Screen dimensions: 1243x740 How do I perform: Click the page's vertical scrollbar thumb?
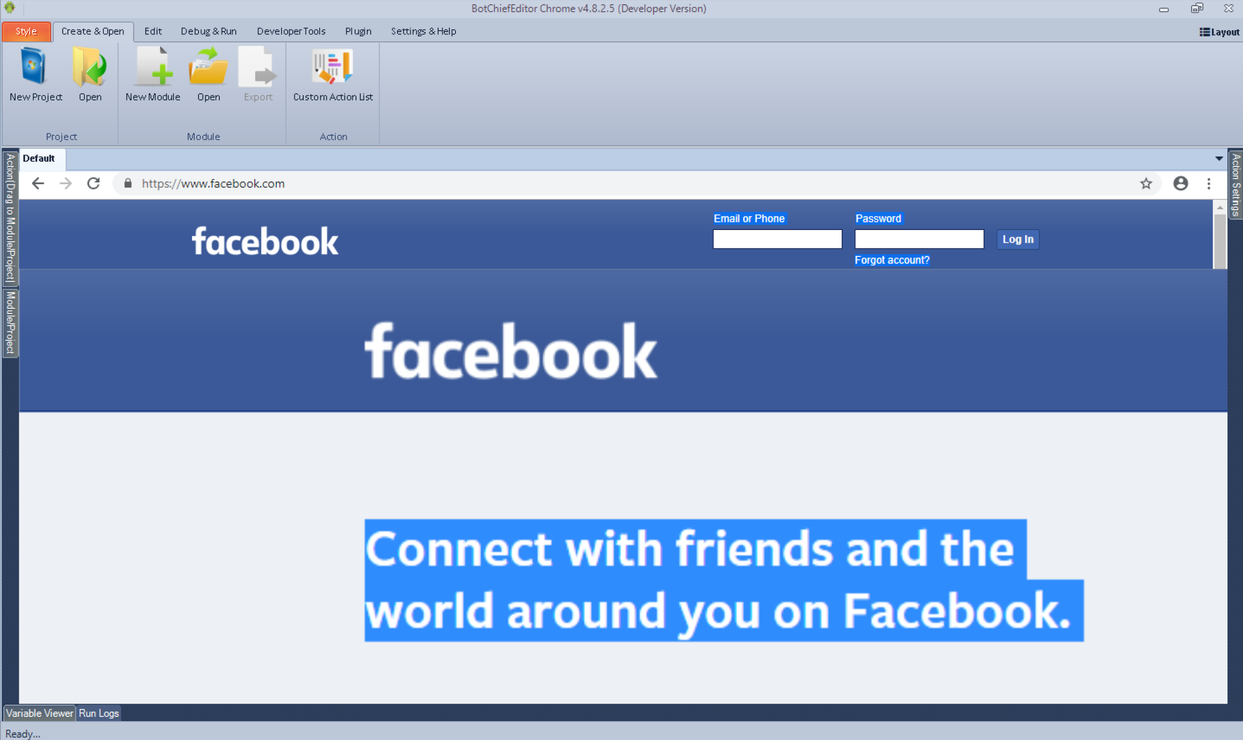1219,242
